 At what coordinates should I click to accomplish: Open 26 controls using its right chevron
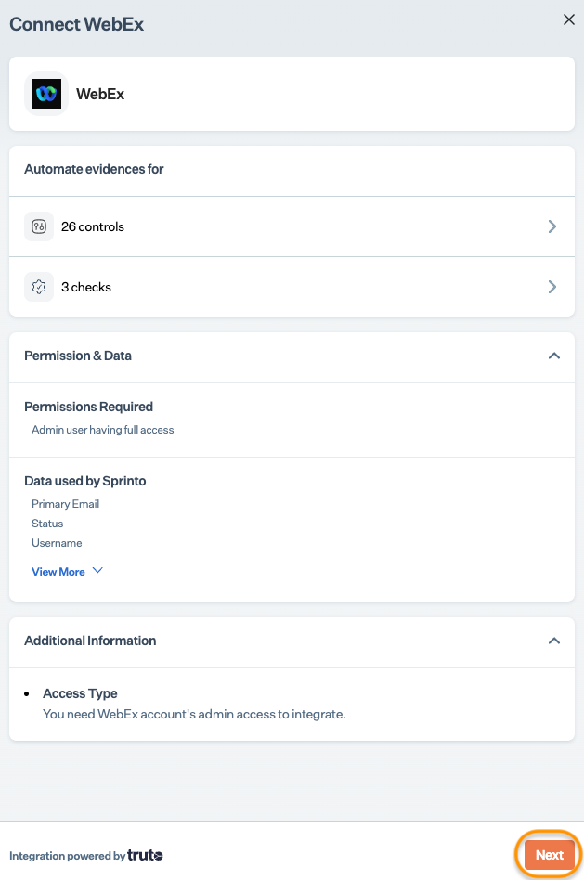[x=552, y=226]
